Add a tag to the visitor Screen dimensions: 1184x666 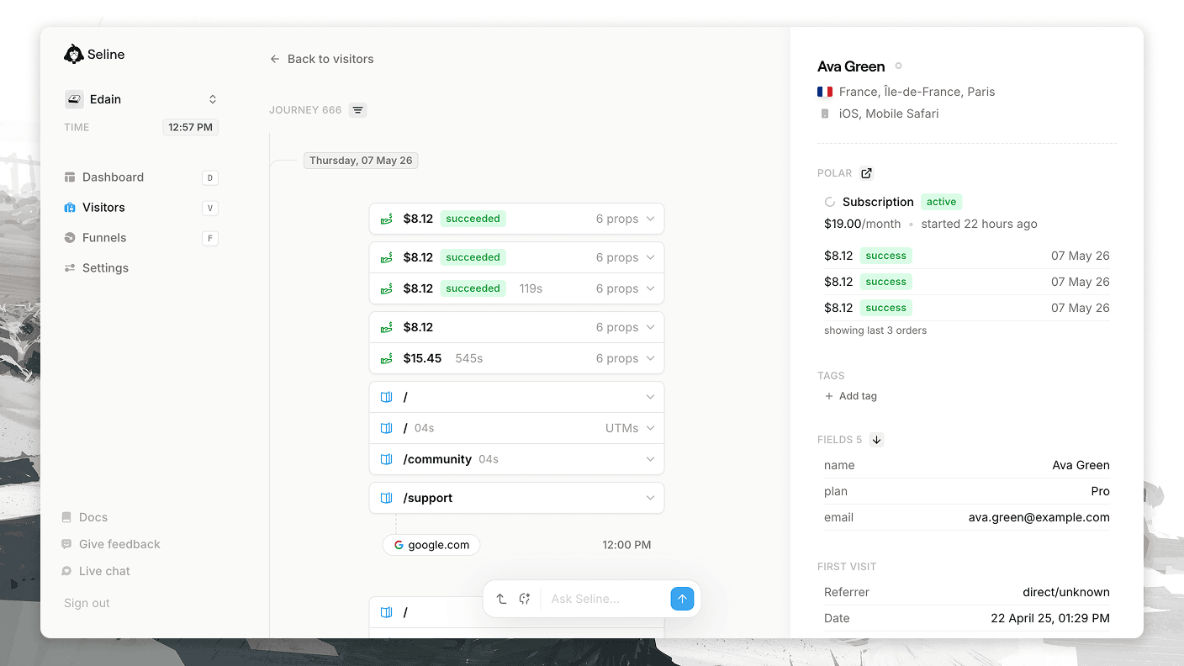[x=851, y=396]
